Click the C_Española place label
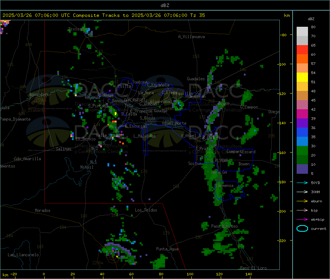Viewport: 330px width, 279px height. [x=158, y=85]
